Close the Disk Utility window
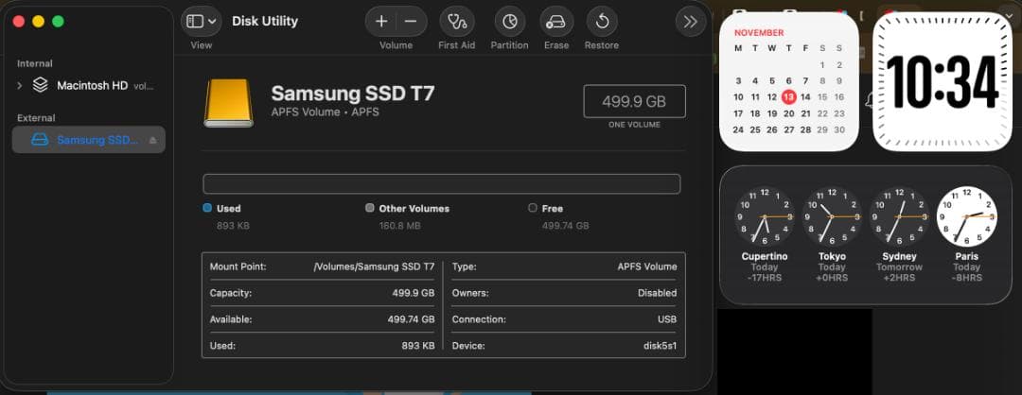The height and width of the screenshot is (395, 1022). (x=18, y=22)
